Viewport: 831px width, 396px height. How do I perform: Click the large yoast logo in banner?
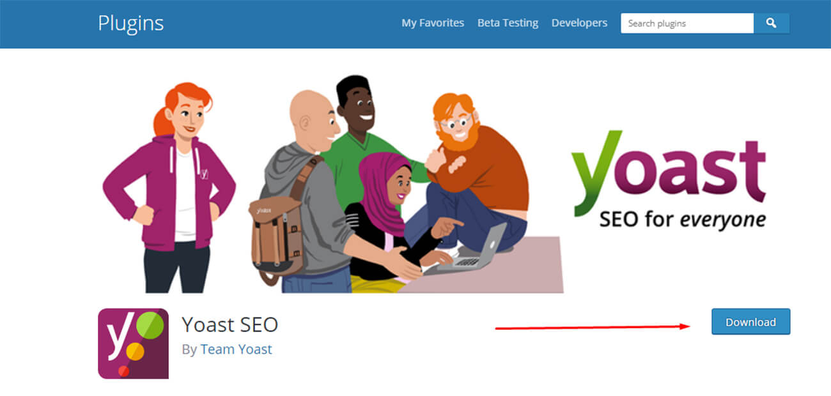[x=668, y=172]
